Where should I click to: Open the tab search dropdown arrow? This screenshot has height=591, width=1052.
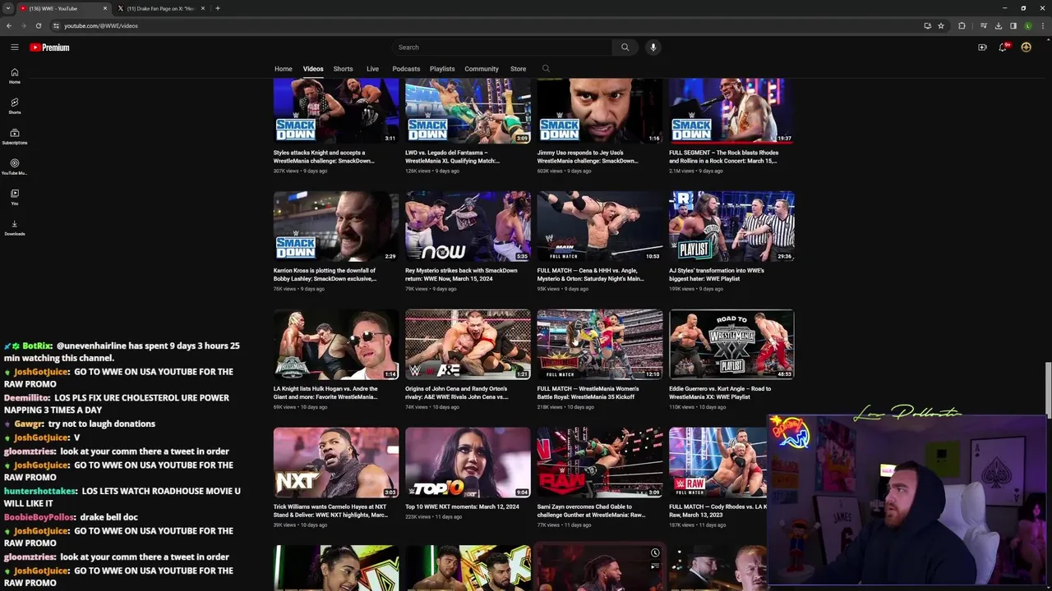[7, 8]
